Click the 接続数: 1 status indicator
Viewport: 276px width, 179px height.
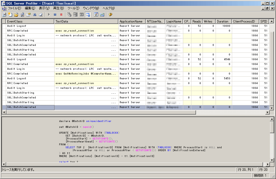pyautogui.click(x=260, y=175)
